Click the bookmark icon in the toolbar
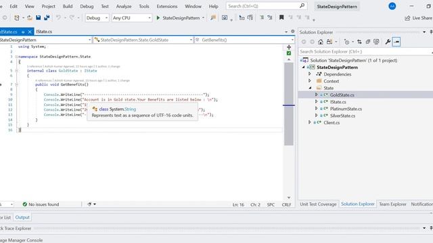433x243 pixels. [281, 18]
